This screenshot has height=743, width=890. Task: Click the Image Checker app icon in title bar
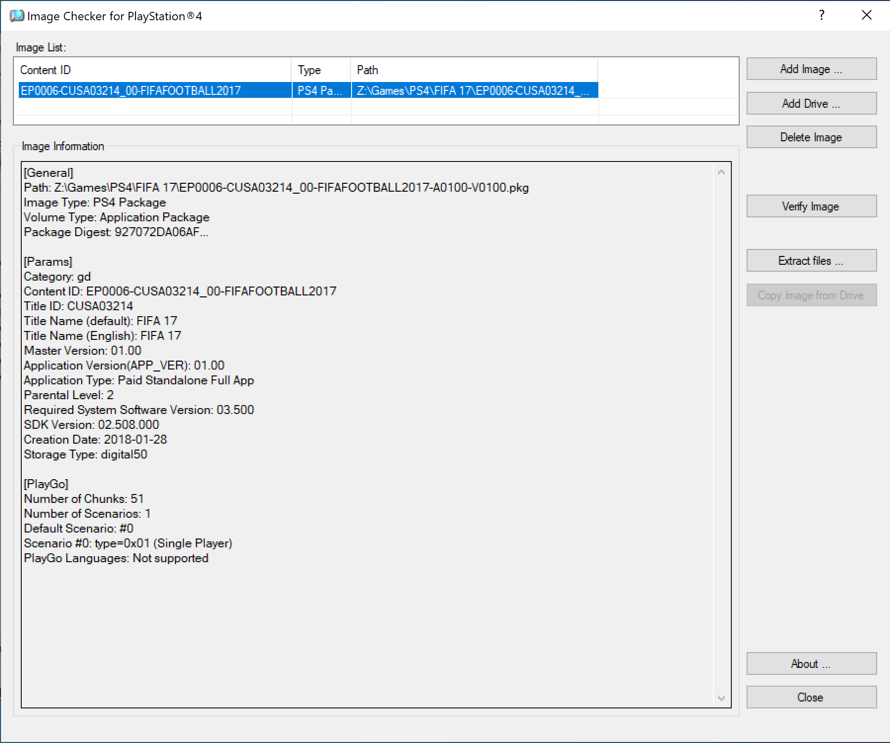(x=16, y=16)
